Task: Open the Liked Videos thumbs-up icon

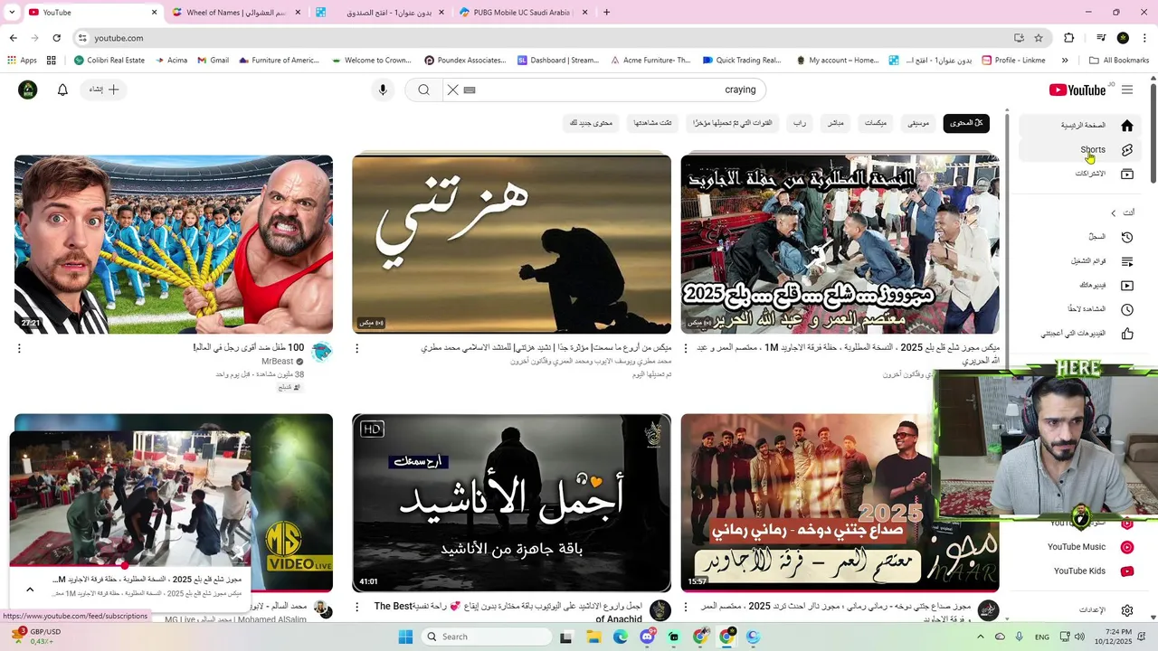Action: 1127,334
